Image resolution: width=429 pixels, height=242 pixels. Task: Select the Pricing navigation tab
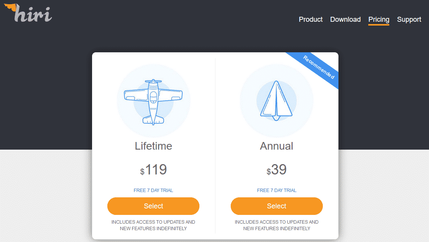pos(379,19)
